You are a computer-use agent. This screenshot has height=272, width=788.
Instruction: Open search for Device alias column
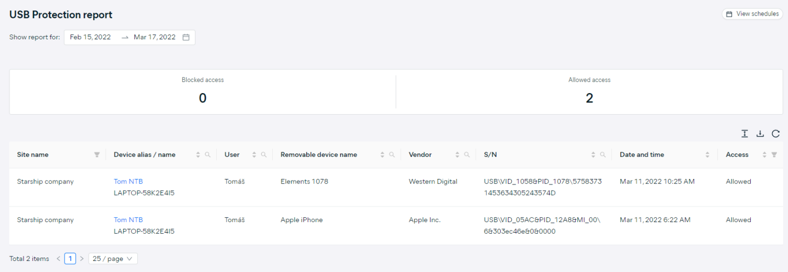(x=208, y=155)
